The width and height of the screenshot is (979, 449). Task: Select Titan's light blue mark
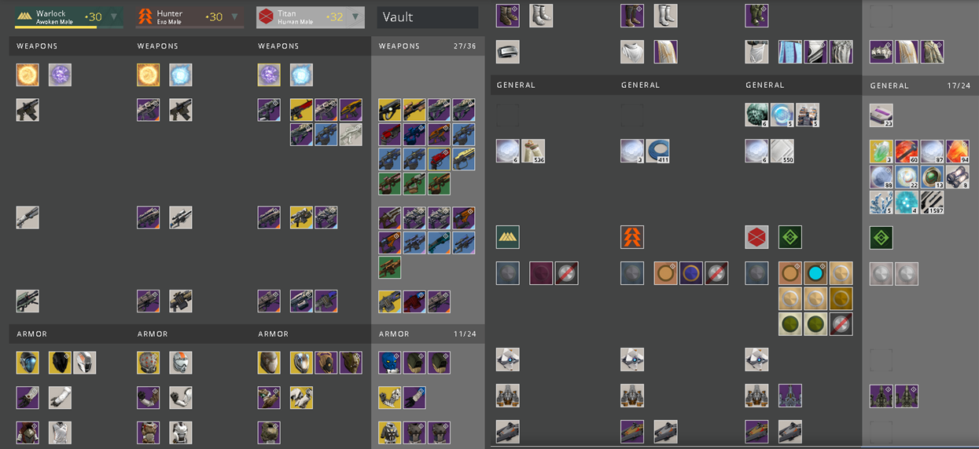coord(790,52)
